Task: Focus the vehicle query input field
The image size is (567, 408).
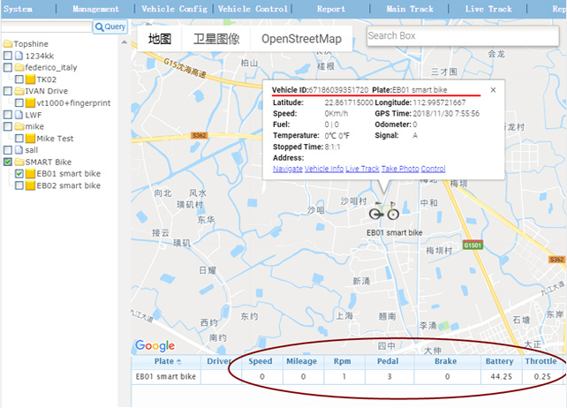Action: coord(46,26)
